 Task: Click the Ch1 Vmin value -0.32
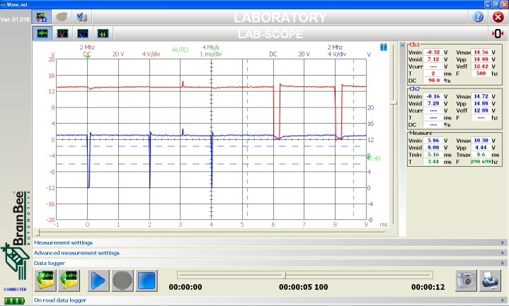pyautogui.click(x=433, y=52)
